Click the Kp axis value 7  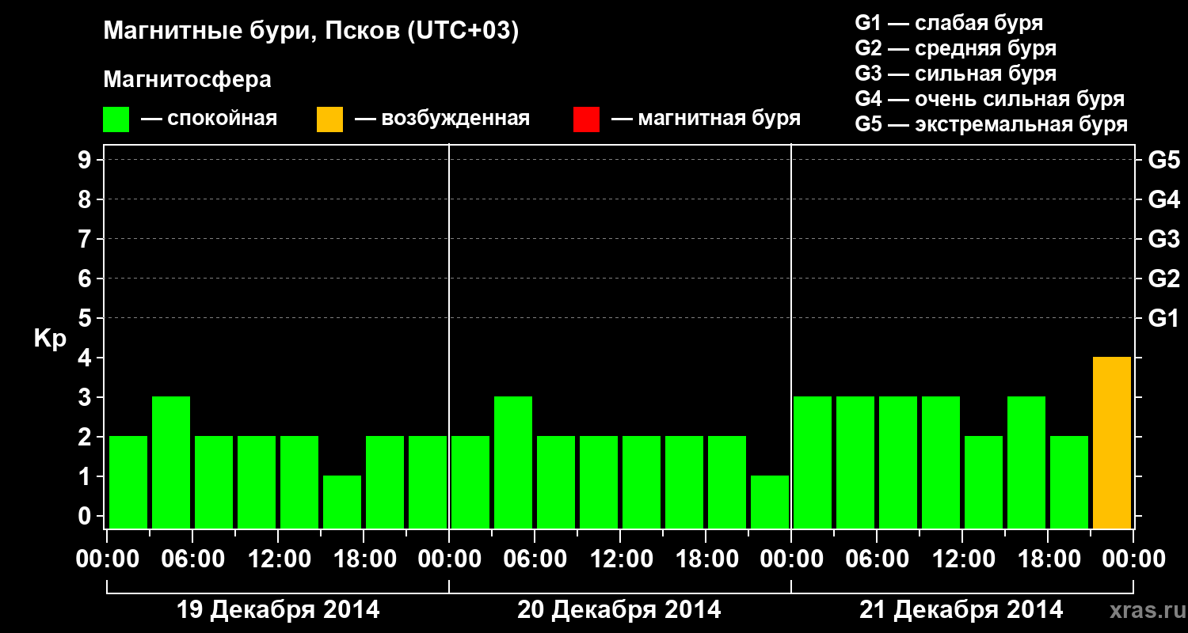[x=86, y=239]
